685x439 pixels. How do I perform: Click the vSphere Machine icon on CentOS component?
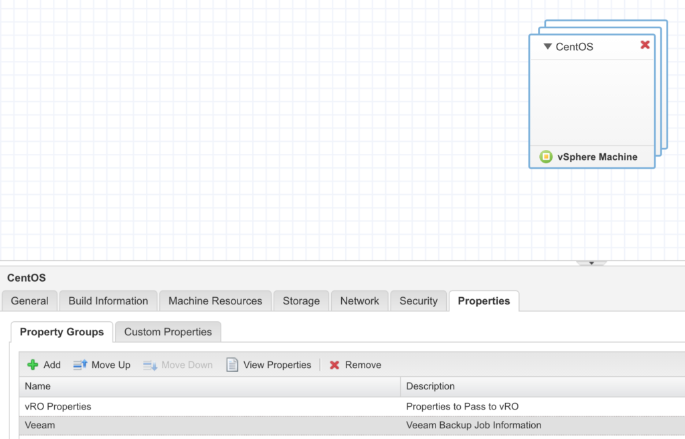coord(547,156)
